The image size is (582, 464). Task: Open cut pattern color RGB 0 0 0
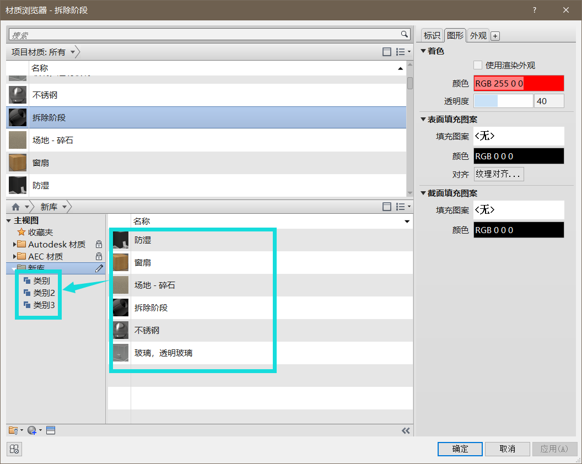point(519,230)
